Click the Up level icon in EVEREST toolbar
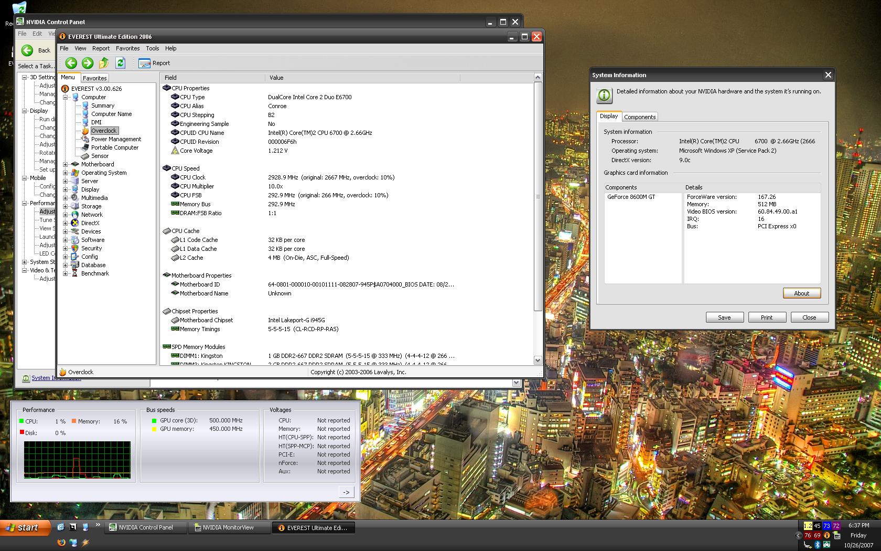This screenshot has width=881, height=551. (x=104, y=63)
